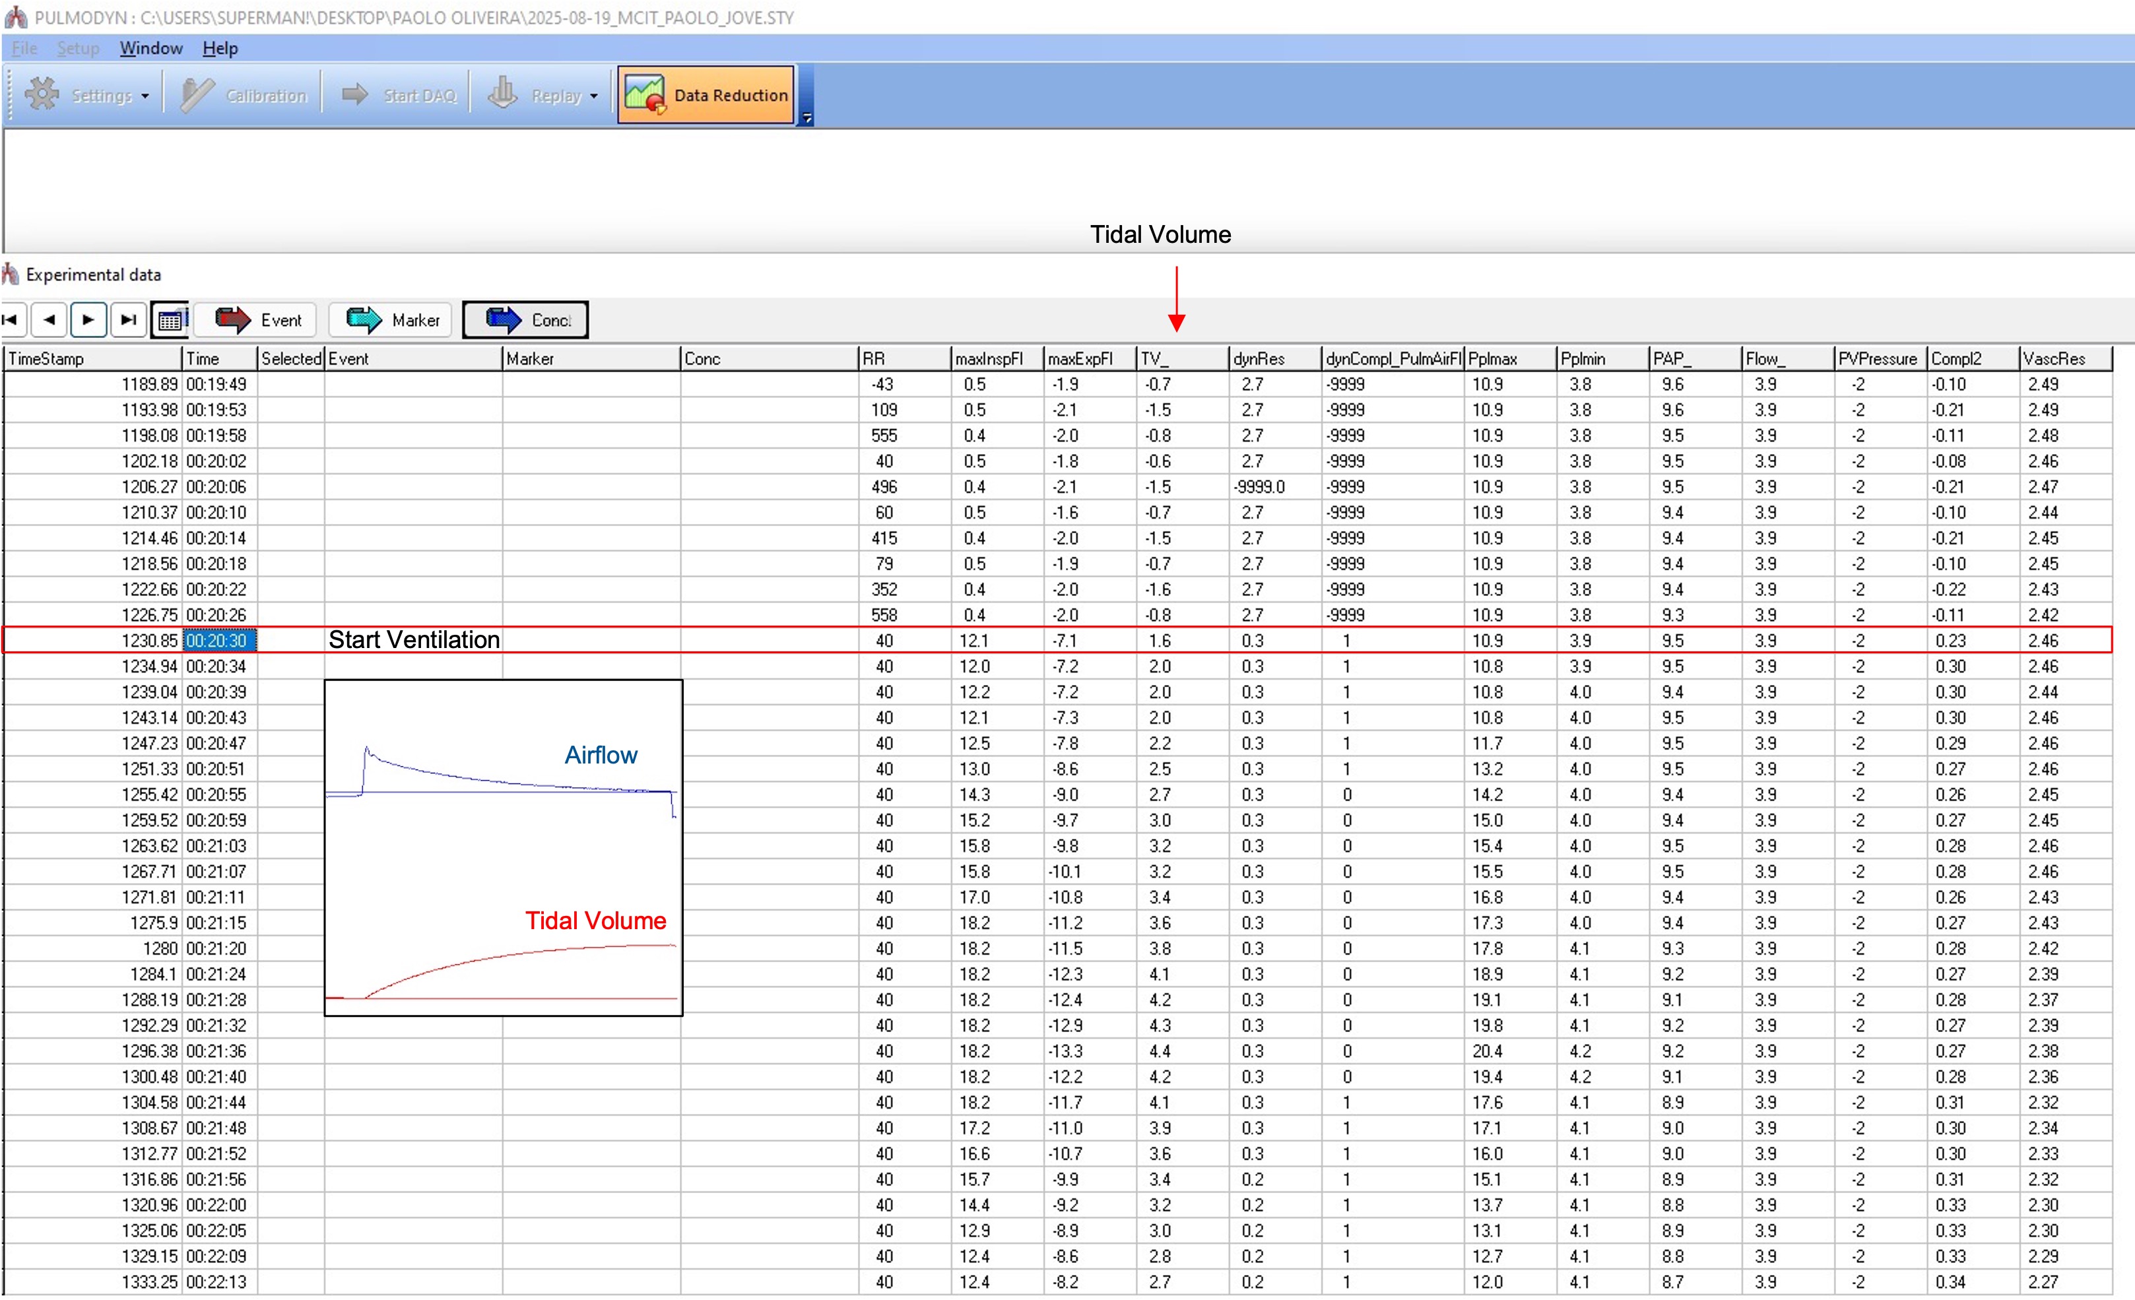Click the Replay toolbar icon

coord(502,94)
